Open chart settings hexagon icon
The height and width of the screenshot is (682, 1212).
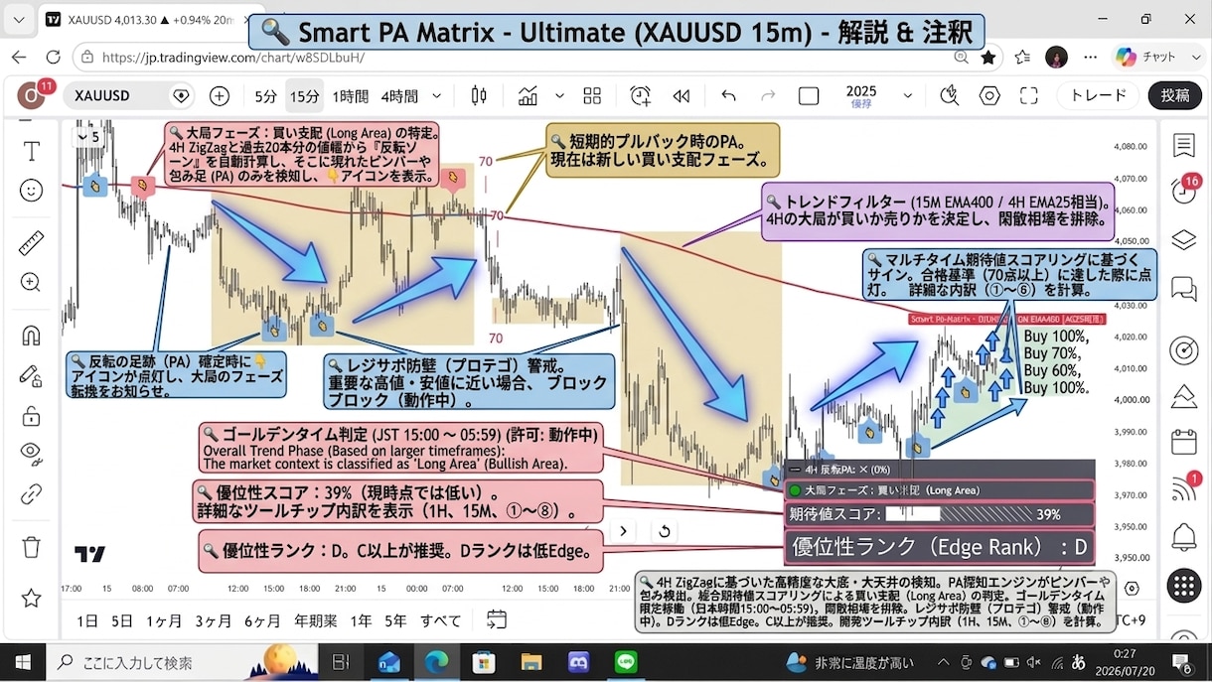click(989, 96)
